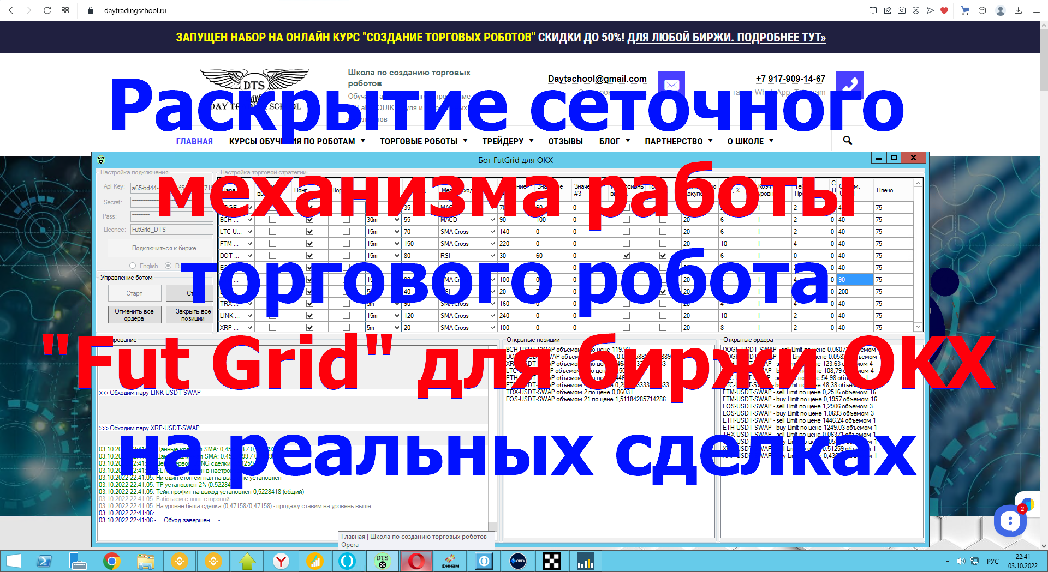Switch to the ОТЗЫВЫ menu item
This screenshot has width=1048, height=572.
click(565, 141)
